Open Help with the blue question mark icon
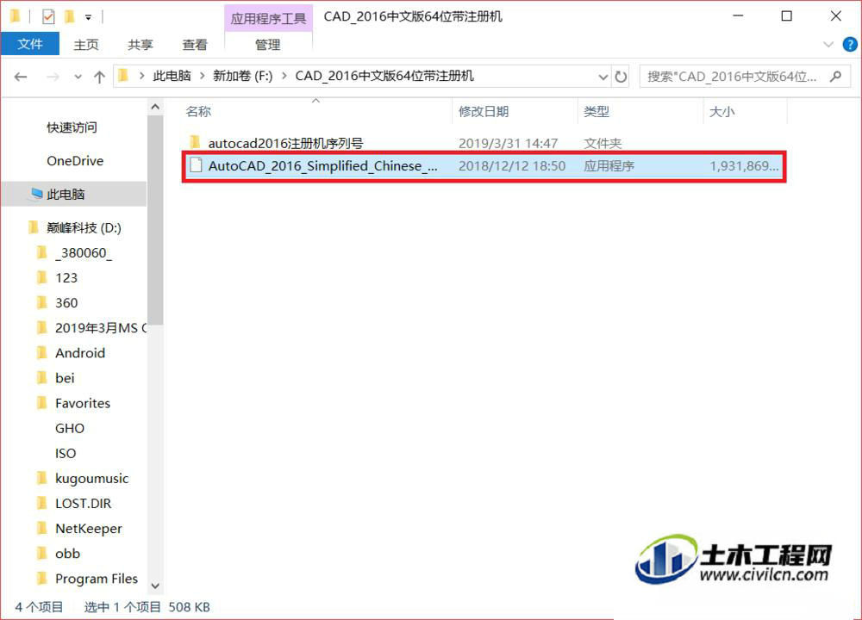Viewport: 862px width, 620px height. point(850,45)
